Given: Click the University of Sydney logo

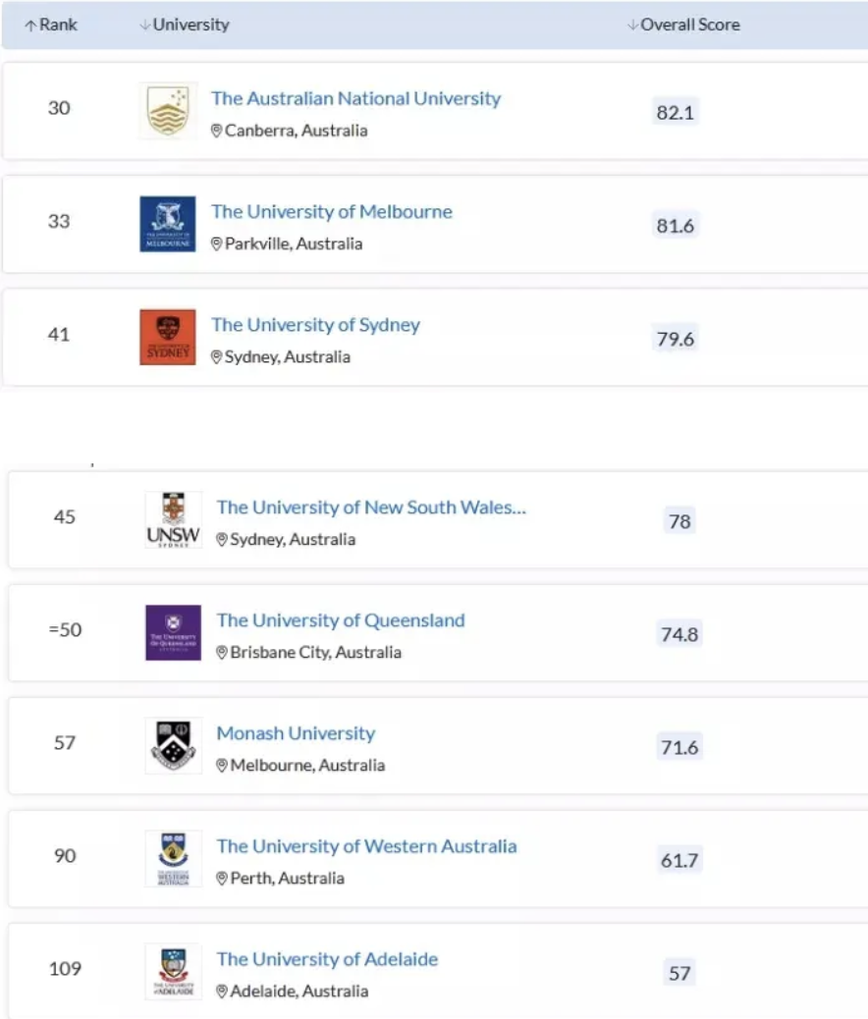Looking at the screenshot, I should (168, 337).
